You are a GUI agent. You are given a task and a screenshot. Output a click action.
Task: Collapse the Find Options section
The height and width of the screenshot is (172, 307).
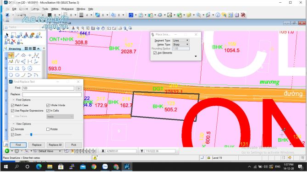click(x=13, y=100)
